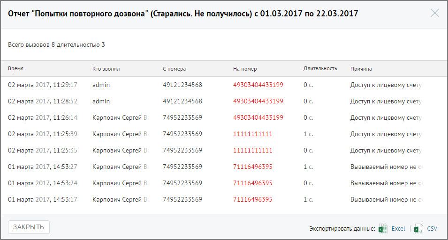Click the ЗАКРЫТЬ button
The width and height of the screenshot is (448, 240).
29,227
